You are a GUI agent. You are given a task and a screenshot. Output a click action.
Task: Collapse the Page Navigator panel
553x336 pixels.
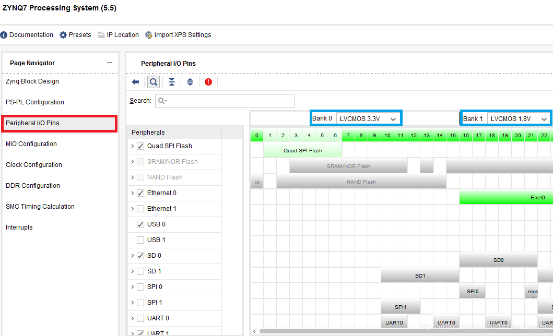[x=110, y=63]
